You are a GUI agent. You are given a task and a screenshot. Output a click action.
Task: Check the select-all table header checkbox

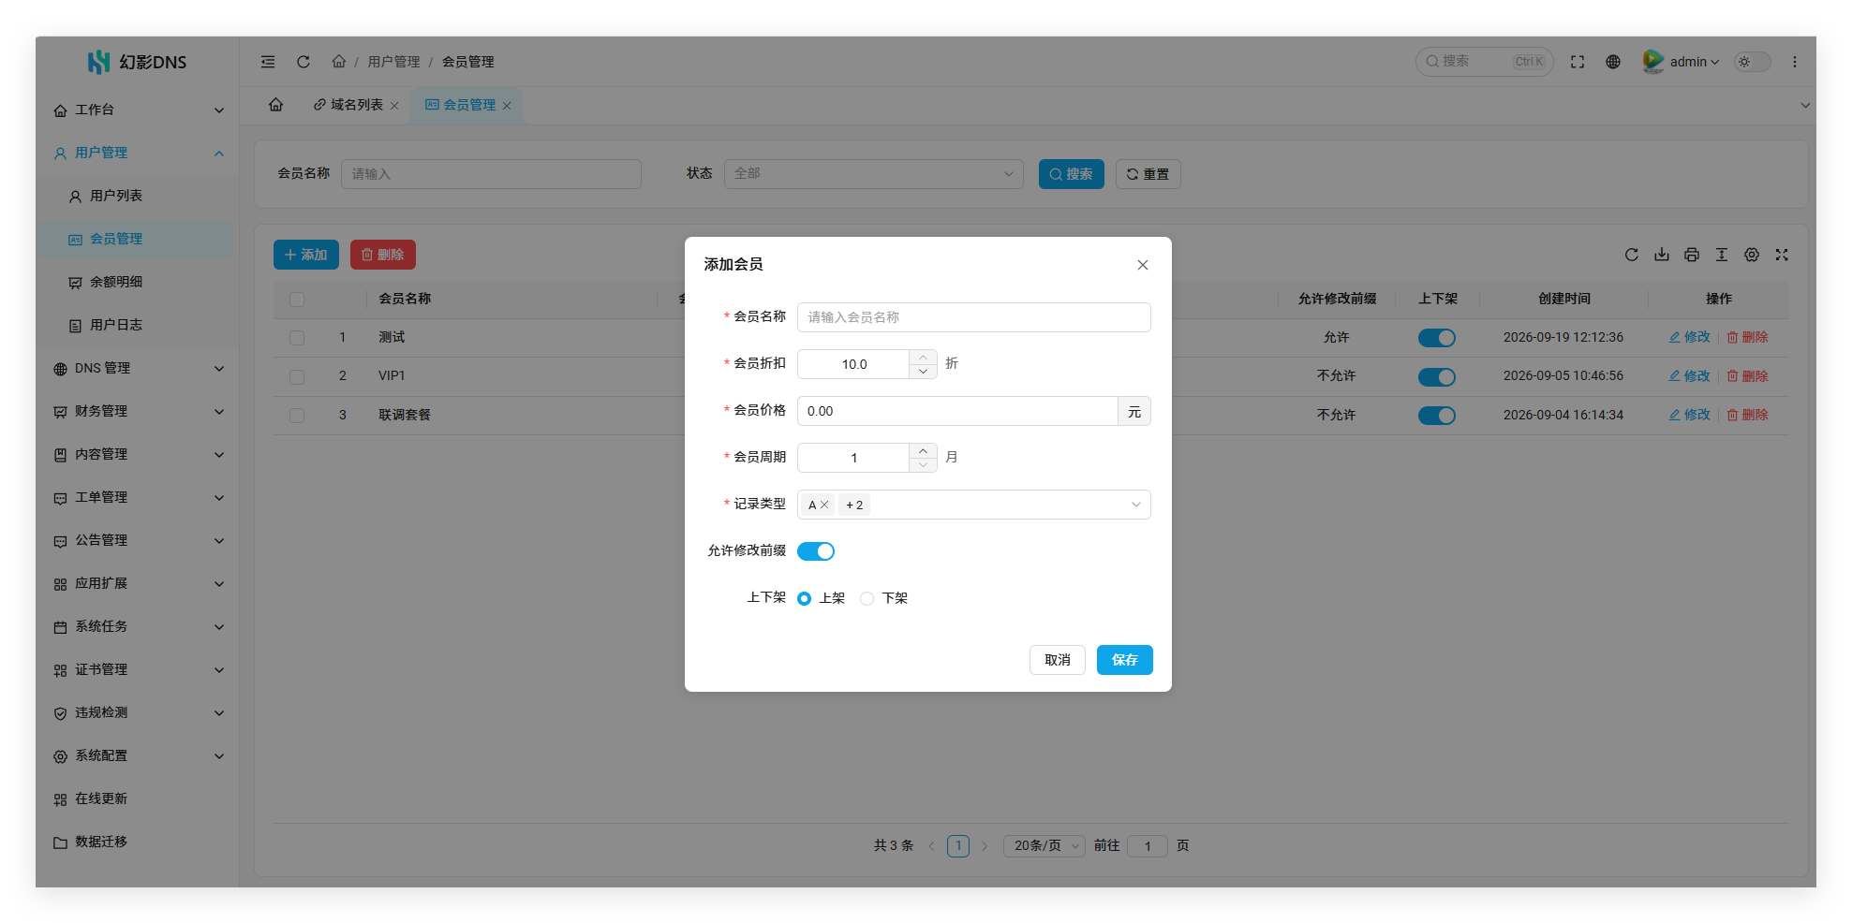pos(297,300)
